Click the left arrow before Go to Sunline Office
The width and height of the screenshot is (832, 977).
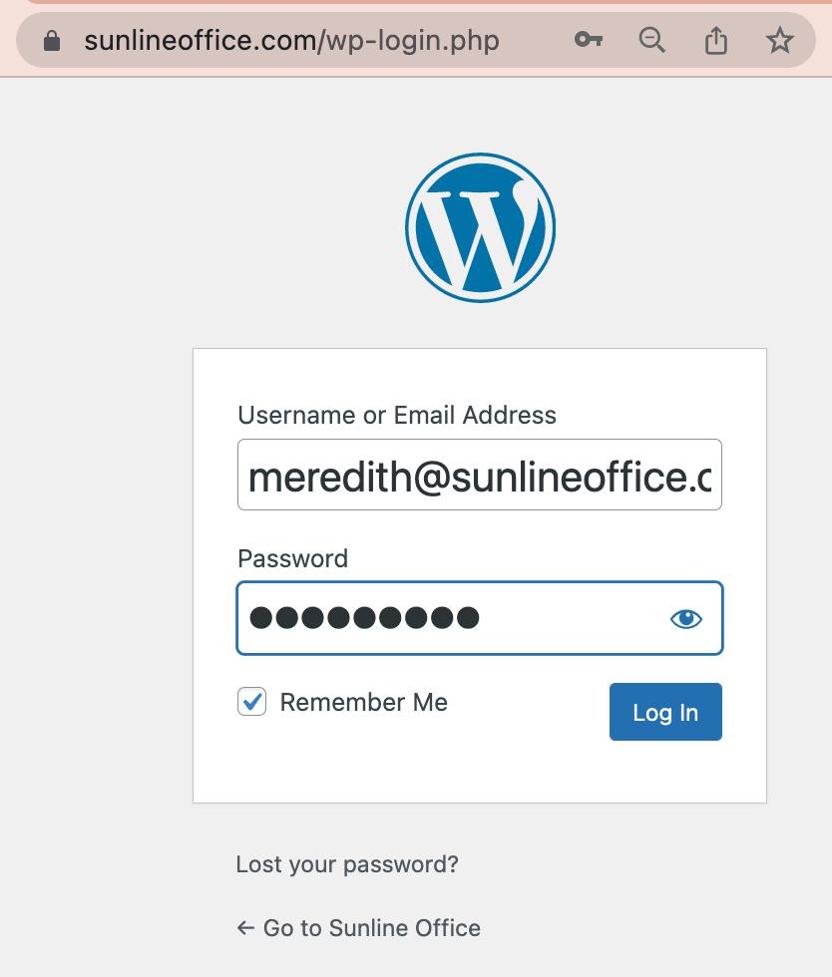click(x=245, y=928)
